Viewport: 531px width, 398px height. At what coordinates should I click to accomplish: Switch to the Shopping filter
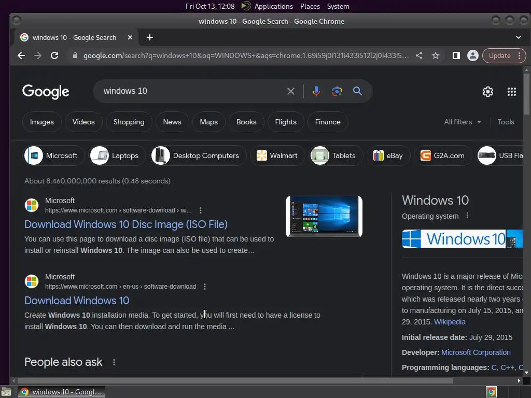129,122
